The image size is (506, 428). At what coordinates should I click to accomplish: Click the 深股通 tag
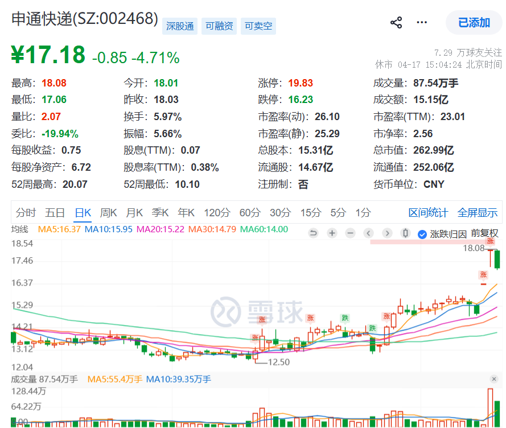click(x=180, y=26)
